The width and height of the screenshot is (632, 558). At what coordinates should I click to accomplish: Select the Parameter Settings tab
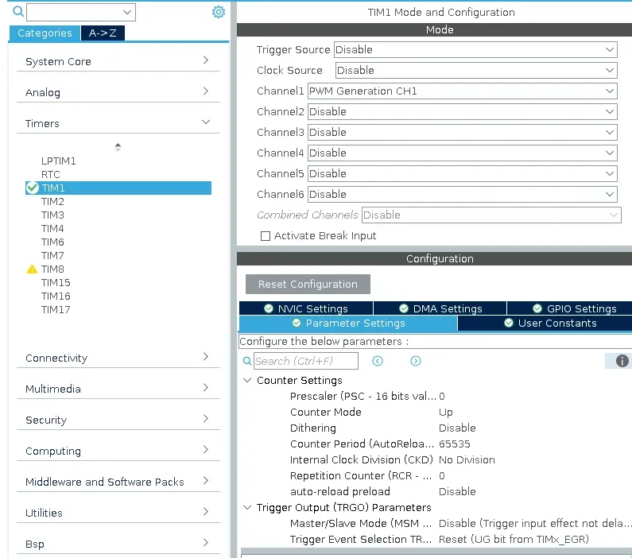click(x=348, y=324)
